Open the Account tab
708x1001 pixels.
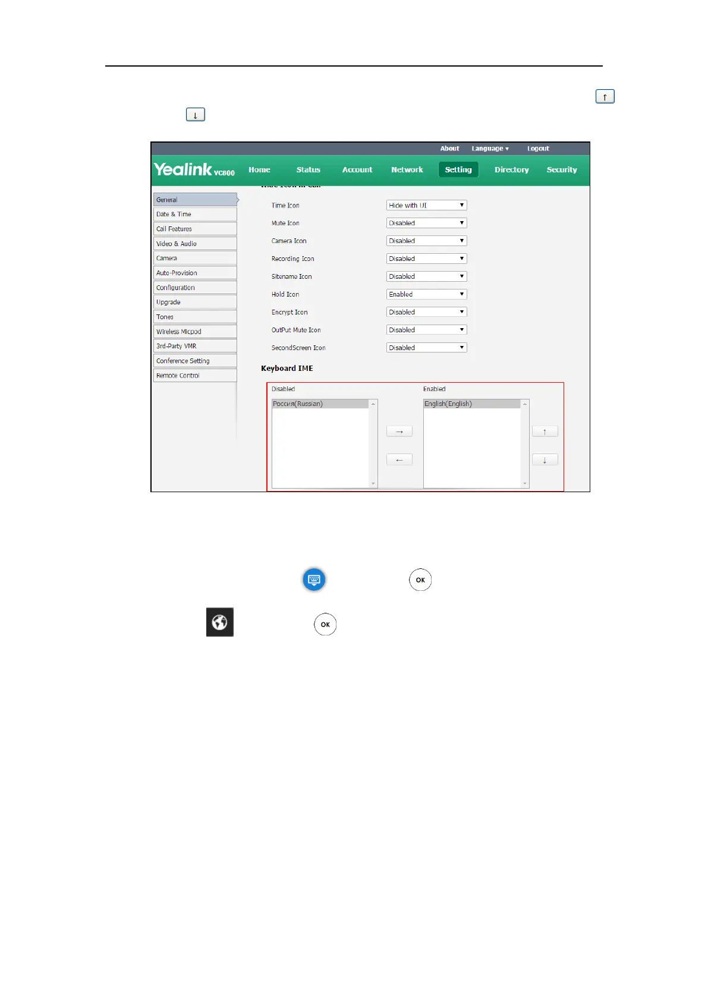point(357,169)
